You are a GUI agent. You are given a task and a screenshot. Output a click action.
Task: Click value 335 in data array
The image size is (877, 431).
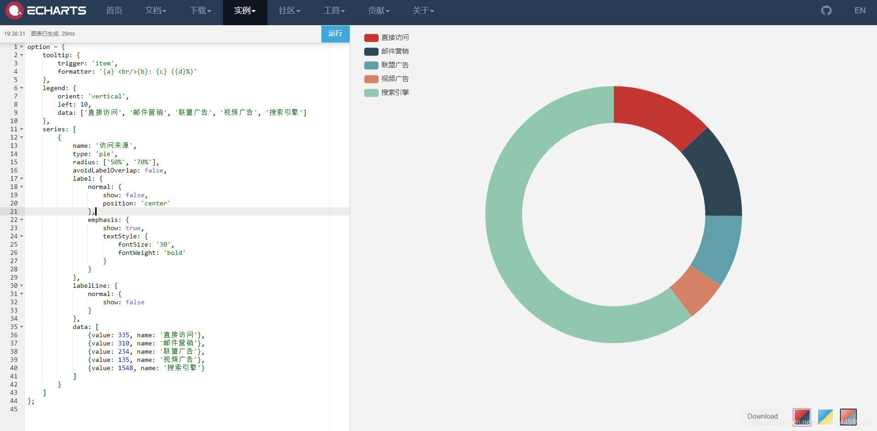pyautogui.click(x=124, y=335)
